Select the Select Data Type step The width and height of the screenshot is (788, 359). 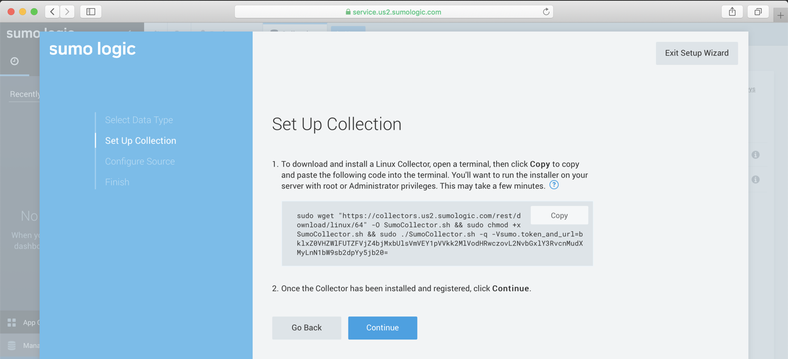[x=139, y=120]
